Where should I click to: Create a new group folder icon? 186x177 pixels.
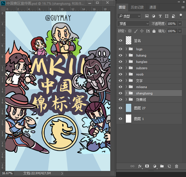[x=162, y=166]
